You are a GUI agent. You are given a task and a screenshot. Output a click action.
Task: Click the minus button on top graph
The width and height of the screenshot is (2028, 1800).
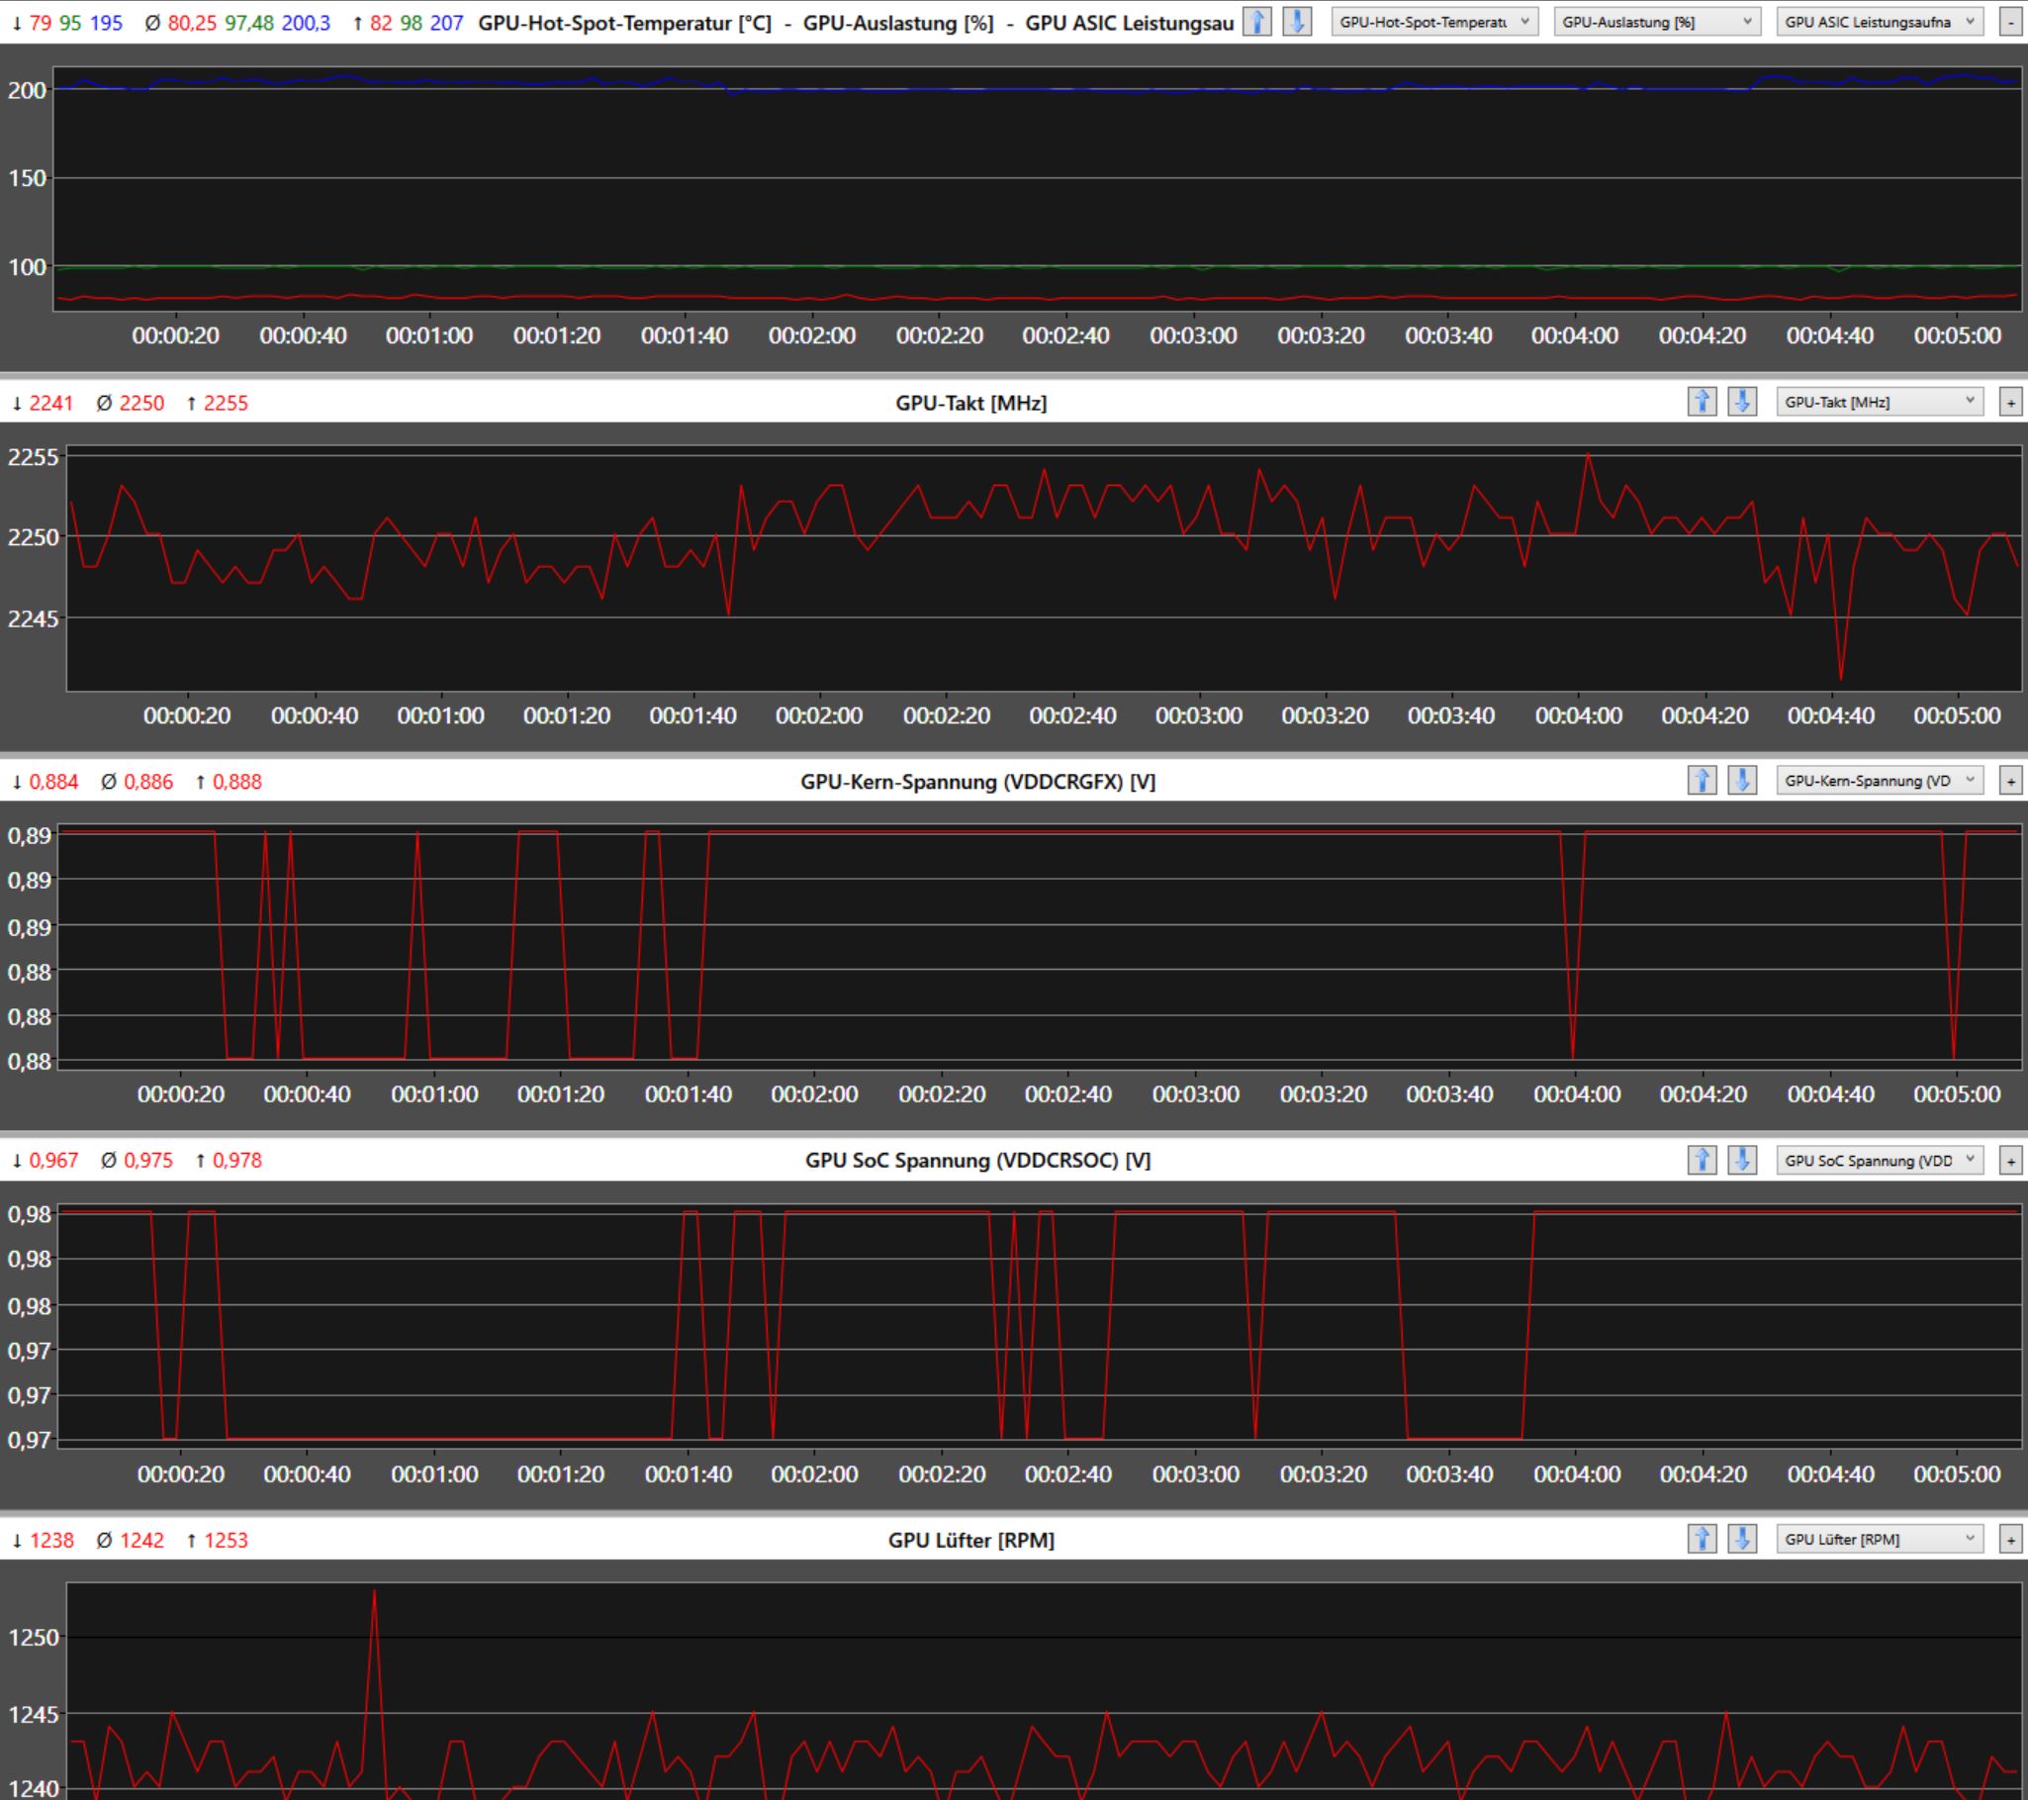coord(2011,22)
